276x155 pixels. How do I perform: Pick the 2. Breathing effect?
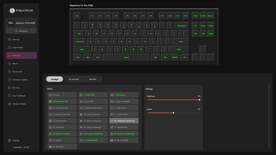coord(124,95)
